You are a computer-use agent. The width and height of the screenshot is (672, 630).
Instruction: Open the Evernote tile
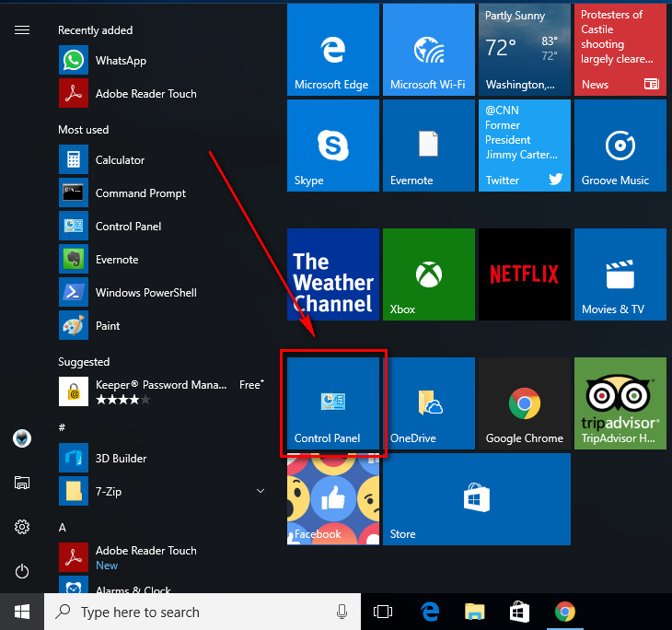429,146
